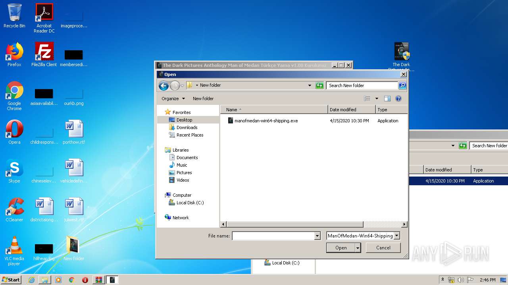This screenshot has height=285, width=508.
Task: Sort by Type column in Open dialog
Action: 391,110
